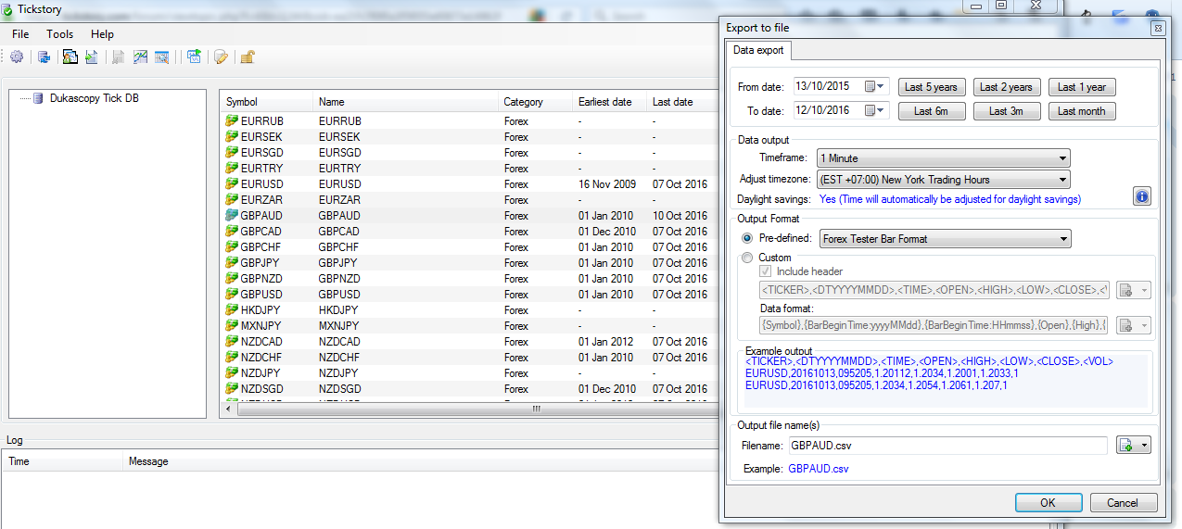Screen dimensions: 1182x529
Task: Open the Adjust timezone dropdown
Action: [x=944, y=180]
